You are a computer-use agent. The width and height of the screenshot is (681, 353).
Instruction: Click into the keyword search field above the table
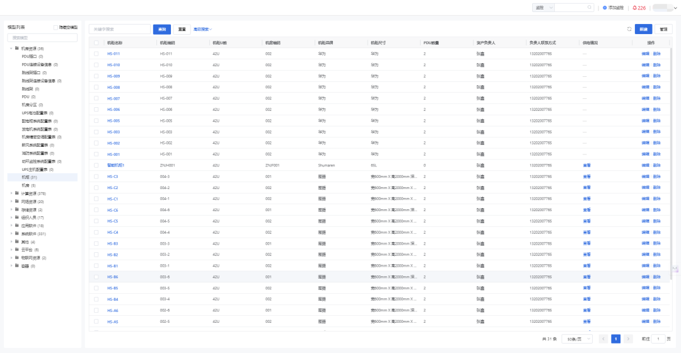pyautogui.click(x=119, y=29)
